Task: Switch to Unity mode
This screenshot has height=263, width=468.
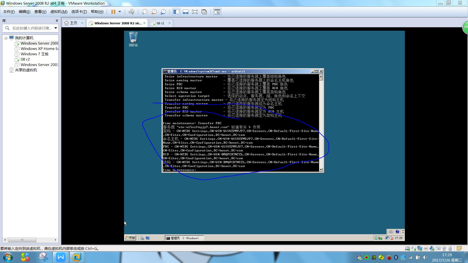Action: click(204, 12)
